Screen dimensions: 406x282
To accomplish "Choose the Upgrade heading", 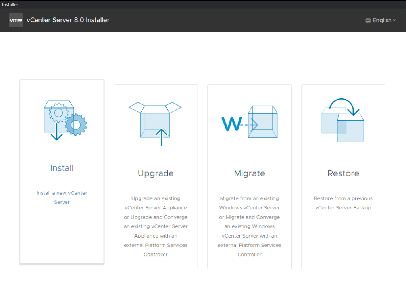I will (x=156, y=173).
